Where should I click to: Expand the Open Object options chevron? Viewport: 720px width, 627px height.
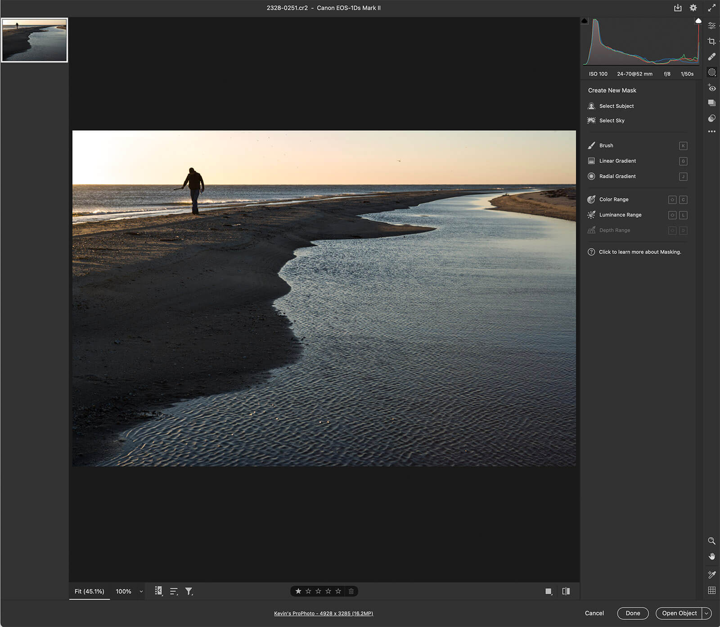[707, 613]
